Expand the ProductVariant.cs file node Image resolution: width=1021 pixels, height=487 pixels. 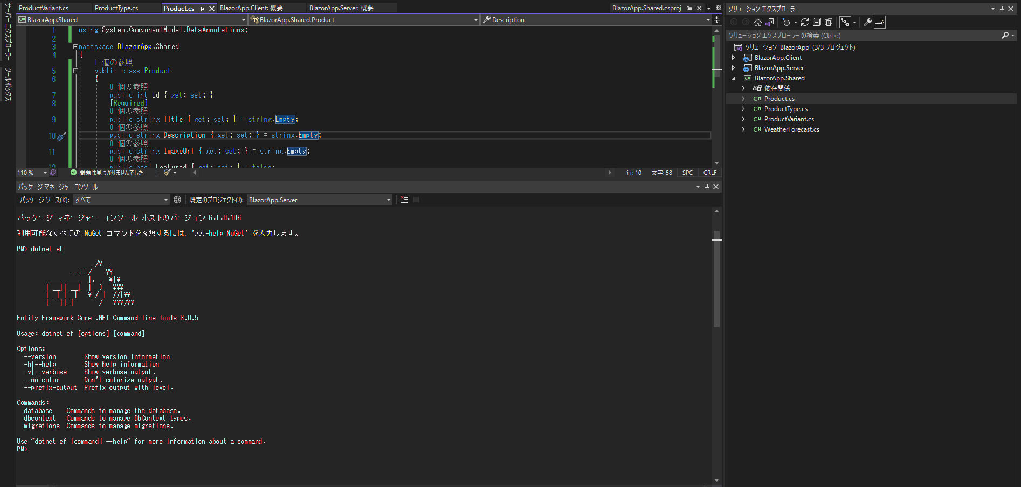[x=743, y=119]
